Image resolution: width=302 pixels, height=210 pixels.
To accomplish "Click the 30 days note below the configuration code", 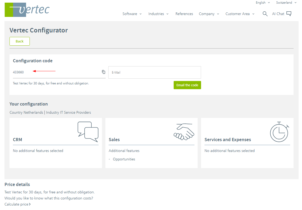I will [51, 83].
